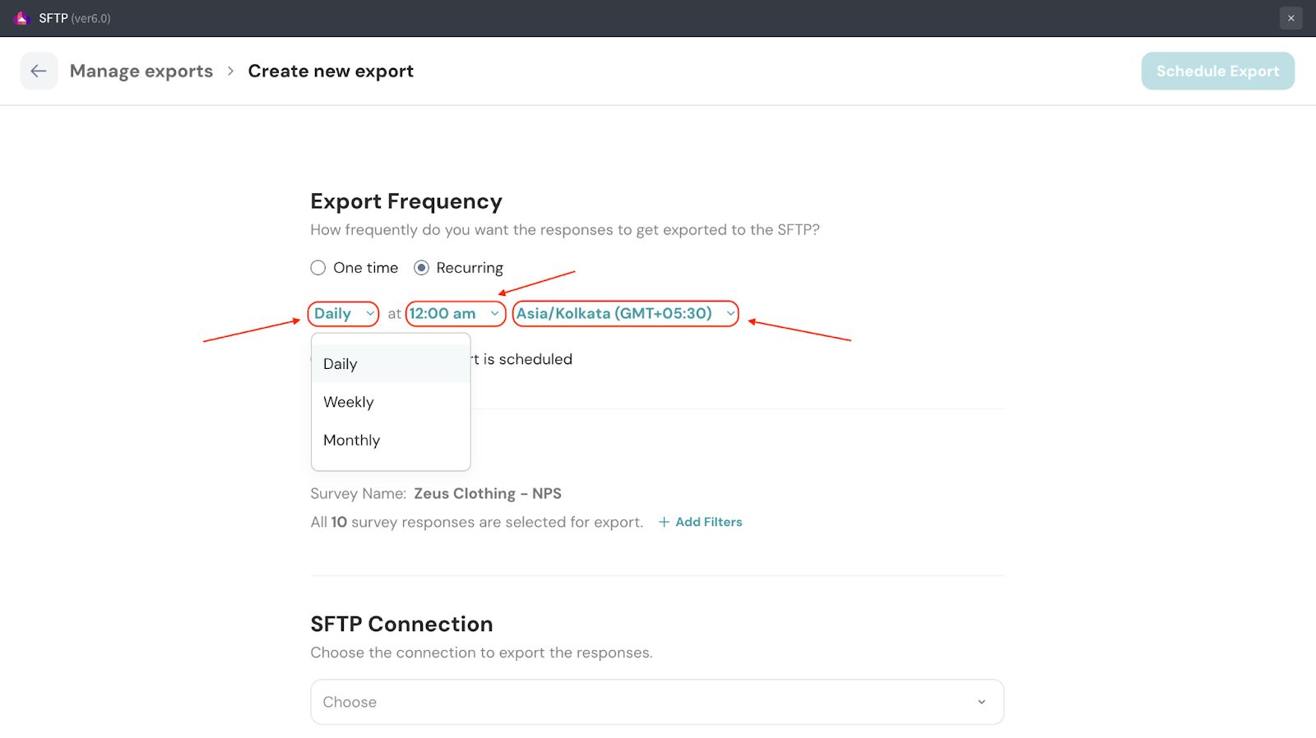The height and width of the screenshot is (738, 1316).
Task: Click chevron in SFTP connection Choose box
Action: (x=981, y=702)
